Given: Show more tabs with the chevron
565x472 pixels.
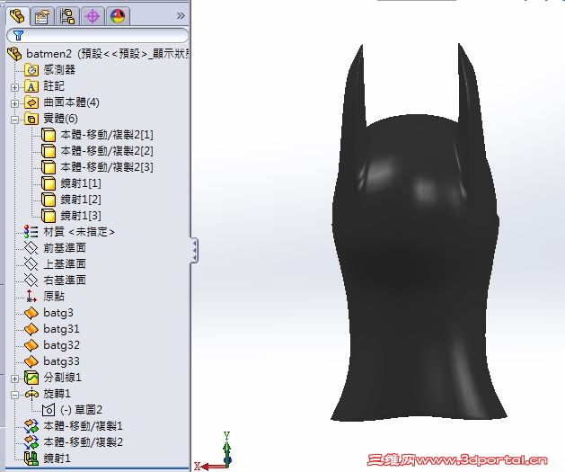Looking at the screenshot, I should tap(181, 16).
